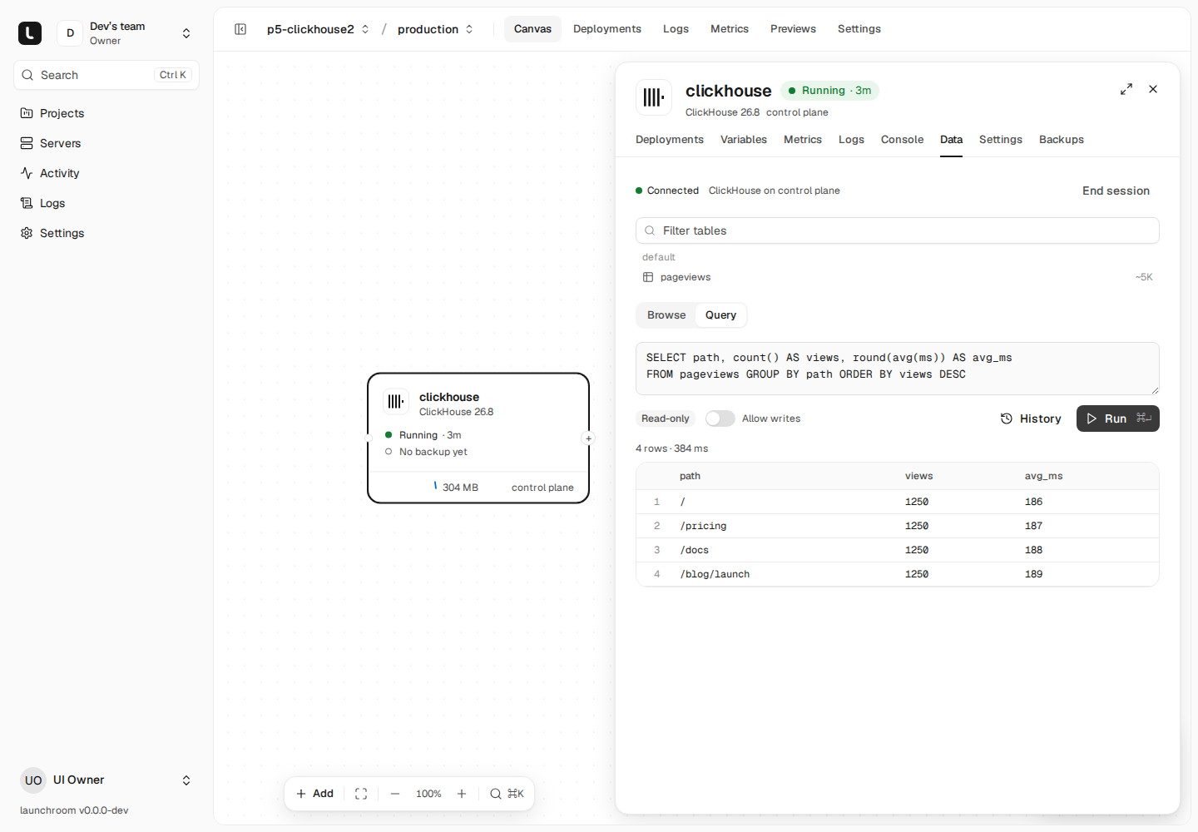Open the Dev's team switcher
This screenshot has width=1198, height=832.
127,33
